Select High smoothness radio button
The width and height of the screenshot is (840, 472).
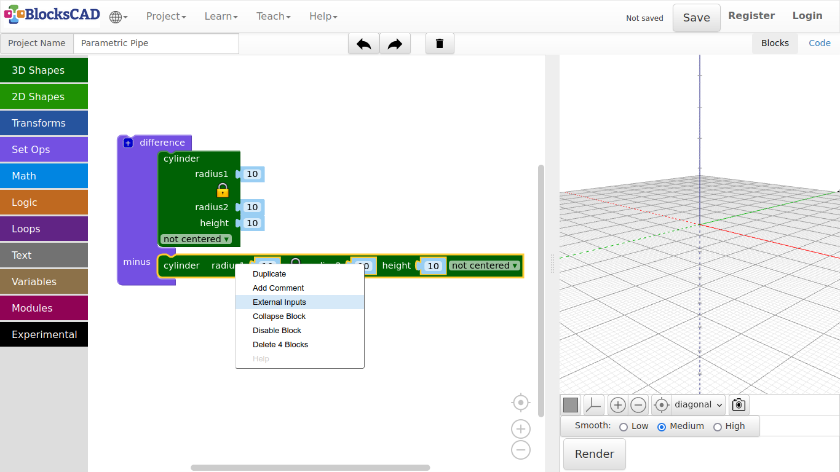[717, 427]
